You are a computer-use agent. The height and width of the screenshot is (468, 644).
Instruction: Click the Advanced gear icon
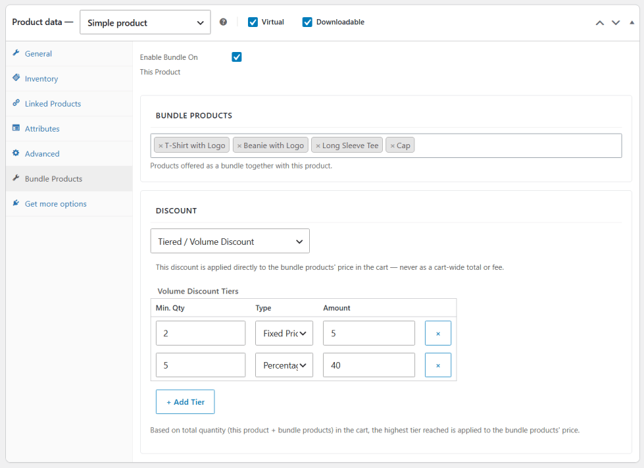click(x=16, y=153)
